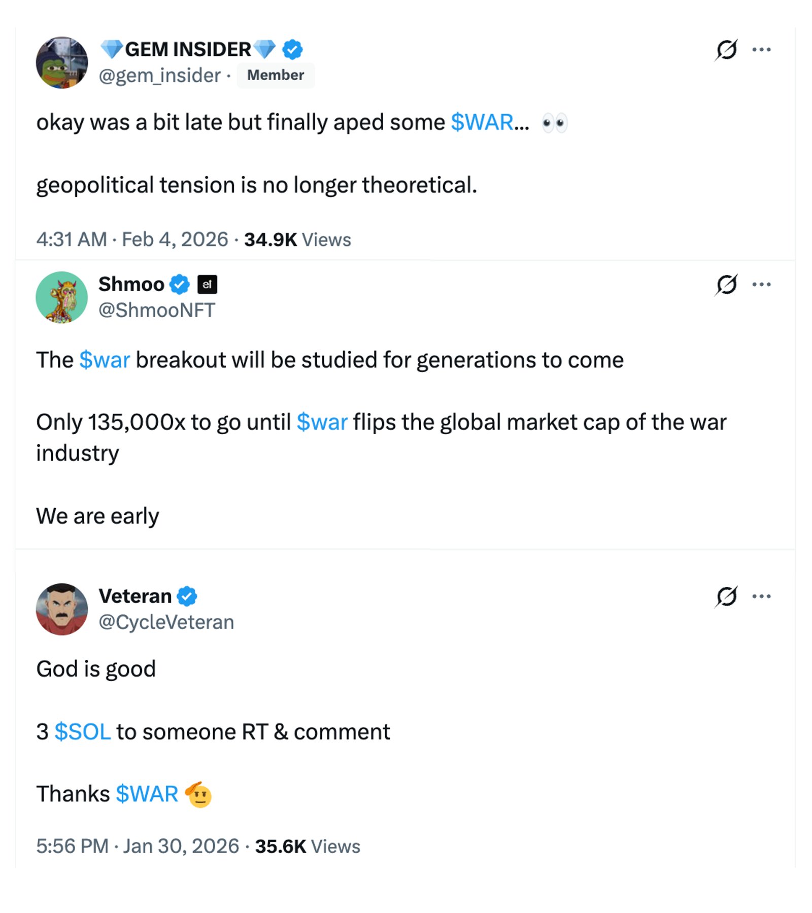Click the Grok icon on Shmoo's post
This screenshot has width=812, height=913.
726,285
